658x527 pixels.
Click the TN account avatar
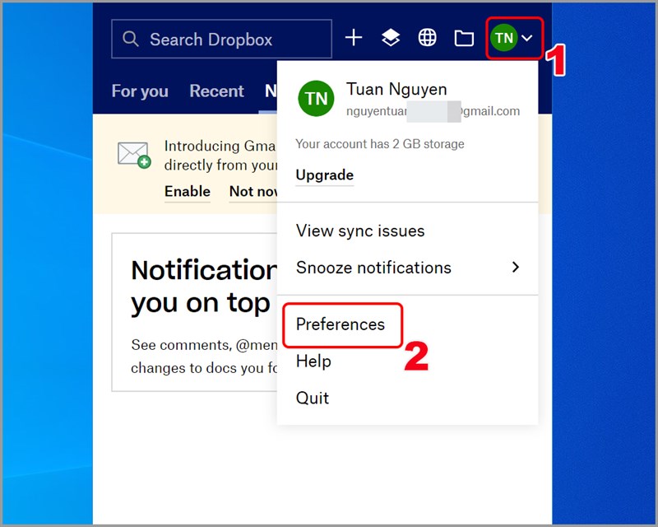tap(503, 37)
